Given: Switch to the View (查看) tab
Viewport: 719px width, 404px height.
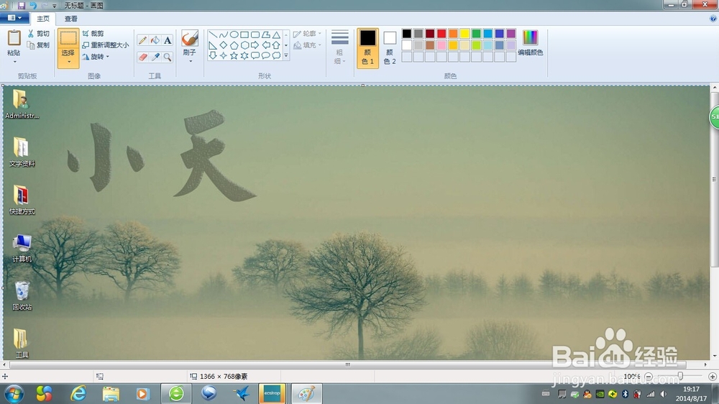Looking at the screenshot, I should 70,19.
